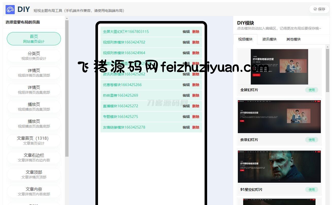
Task: Delete 热映星榜1663425269 module
Action: (x=196, y=95)
